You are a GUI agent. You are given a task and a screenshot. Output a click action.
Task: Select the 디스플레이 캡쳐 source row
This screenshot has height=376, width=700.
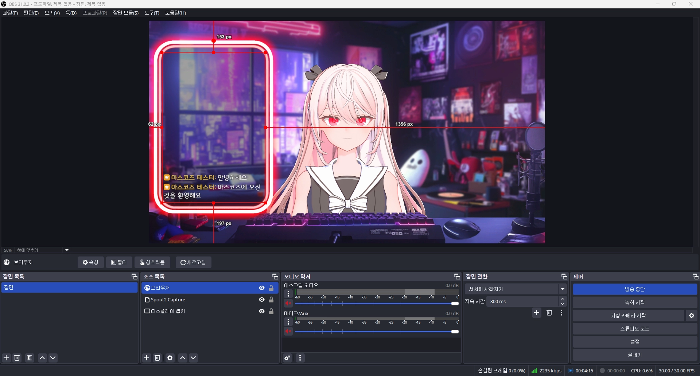click(210, 311)
